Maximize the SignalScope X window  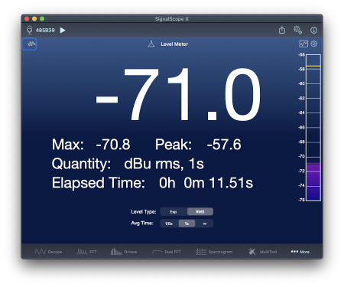pos(42,18)
